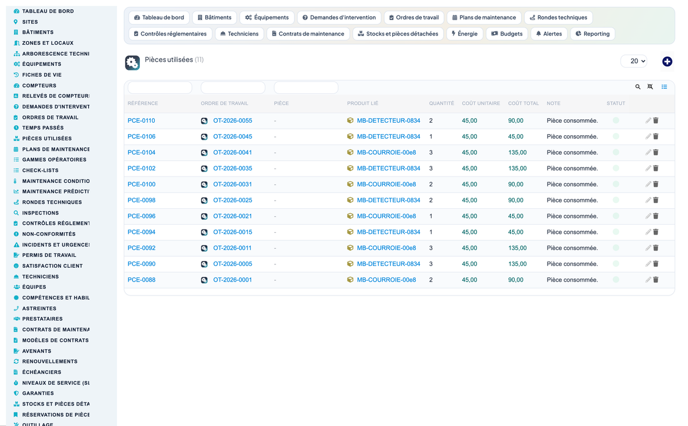Open the Stocks et pièces détachées tab
The width and height of the screenshot is (688, 426).
point(398,34)
